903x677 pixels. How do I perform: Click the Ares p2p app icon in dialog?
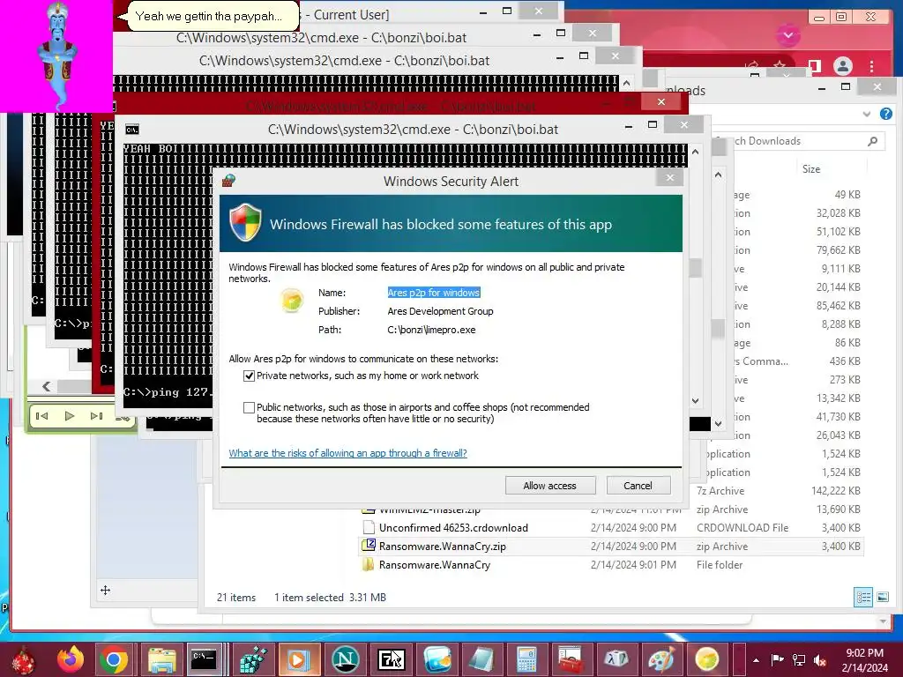(x=292, y=301)
